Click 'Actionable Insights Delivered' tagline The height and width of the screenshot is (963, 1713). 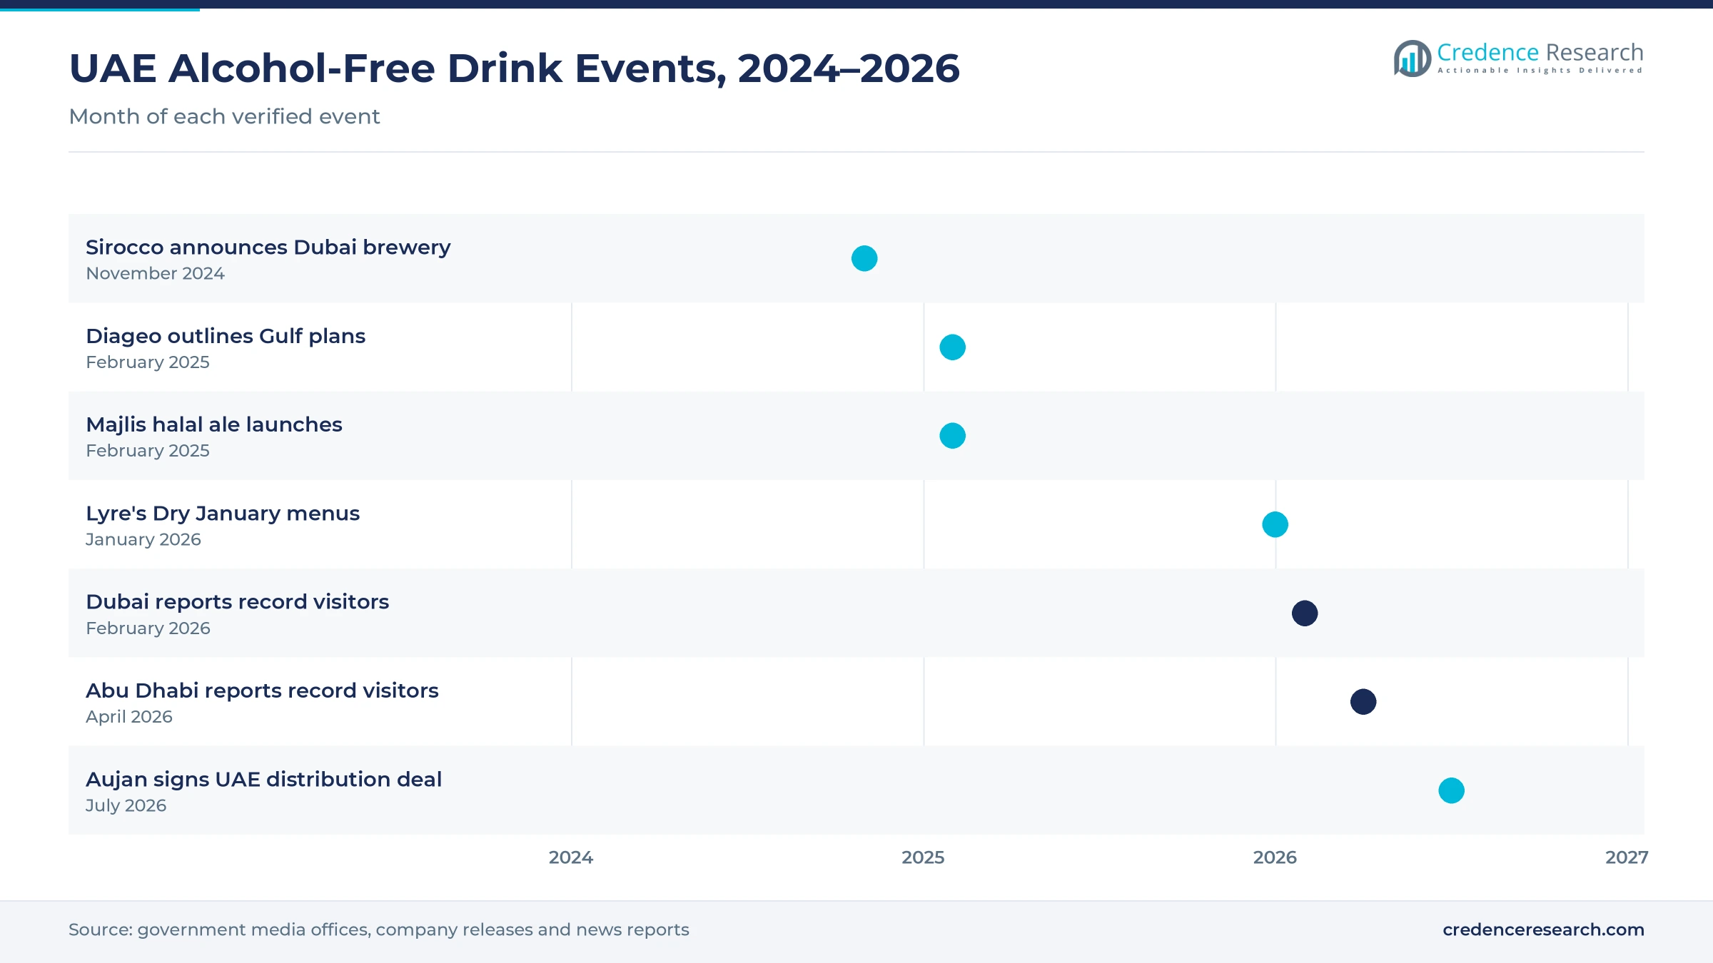coord(1540,71)
